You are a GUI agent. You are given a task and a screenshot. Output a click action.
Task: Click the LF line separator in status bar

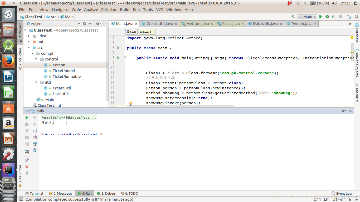327,199
